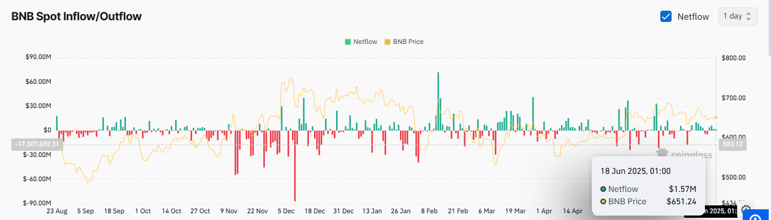
Task: Click the $700.00 price axis label
Action: [x=734, y=98]
